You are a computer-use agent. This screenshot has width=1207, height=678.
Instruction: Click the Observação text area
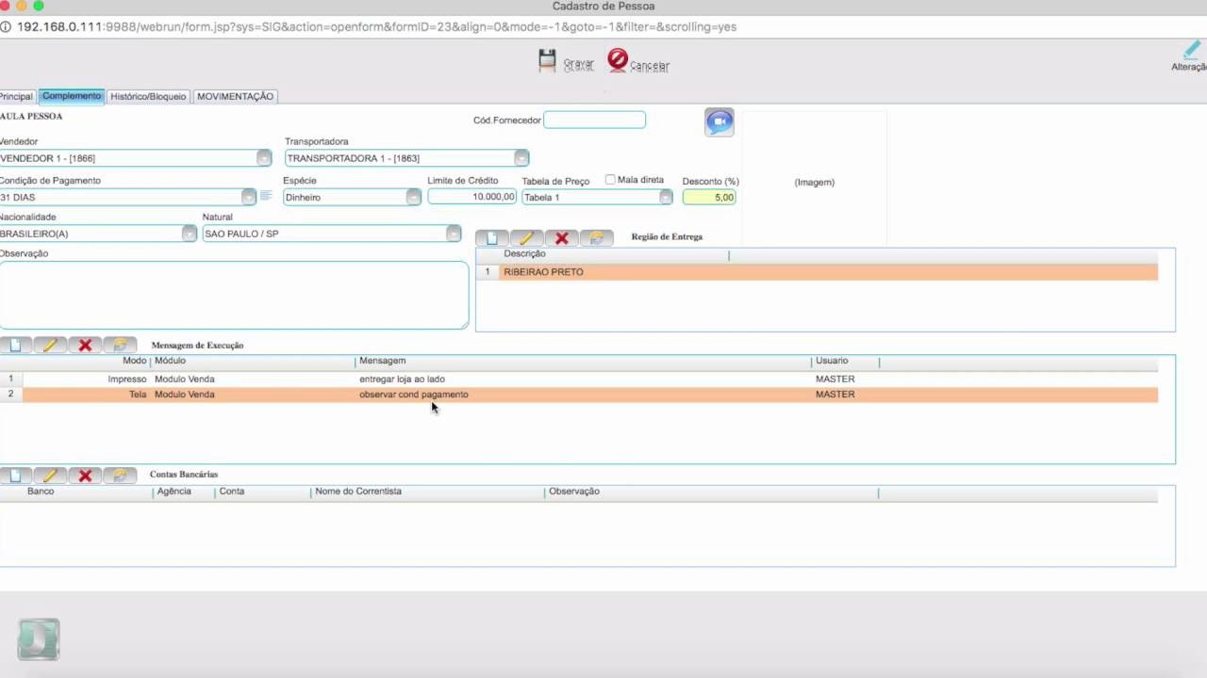click(x=234, y=295)
